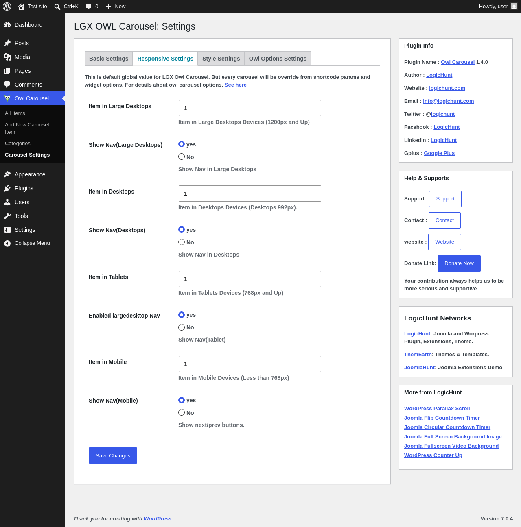Image resolution: width=521 pixels, height=527 pixels.
Task: Open the Owl Options Settings tab
Action: [x=278, y=59]
